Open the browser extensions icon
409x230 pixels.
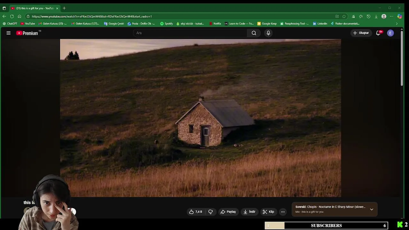tap(353, 16)
